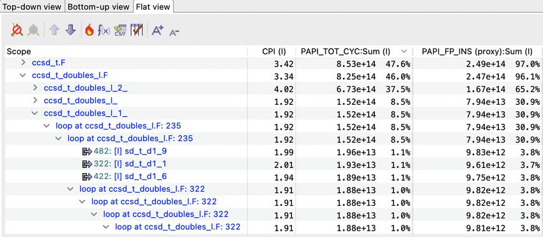The height and width of the screenshot is (237, 543).
Task: Select the [I] sd_t_d1_9 callee name
Action: coord(141,151)
